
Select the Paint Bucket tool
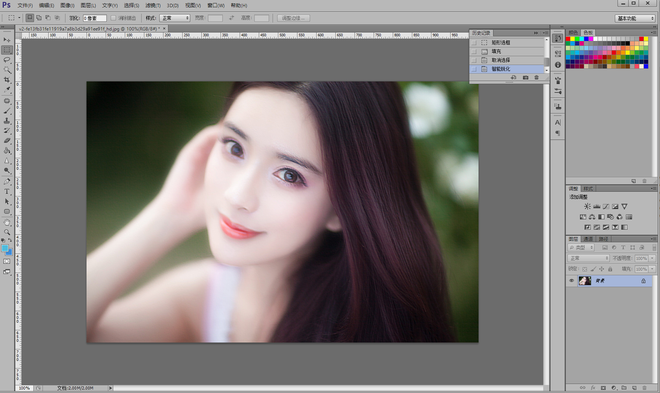7,151
